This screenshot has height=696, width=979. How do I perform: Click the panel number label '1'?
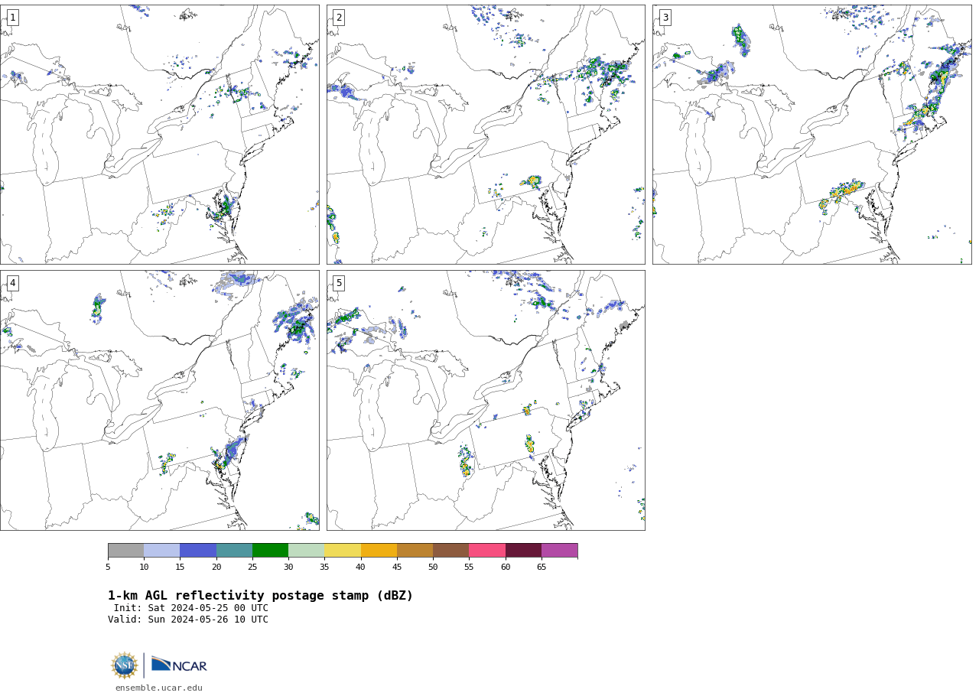click(12, 18)
